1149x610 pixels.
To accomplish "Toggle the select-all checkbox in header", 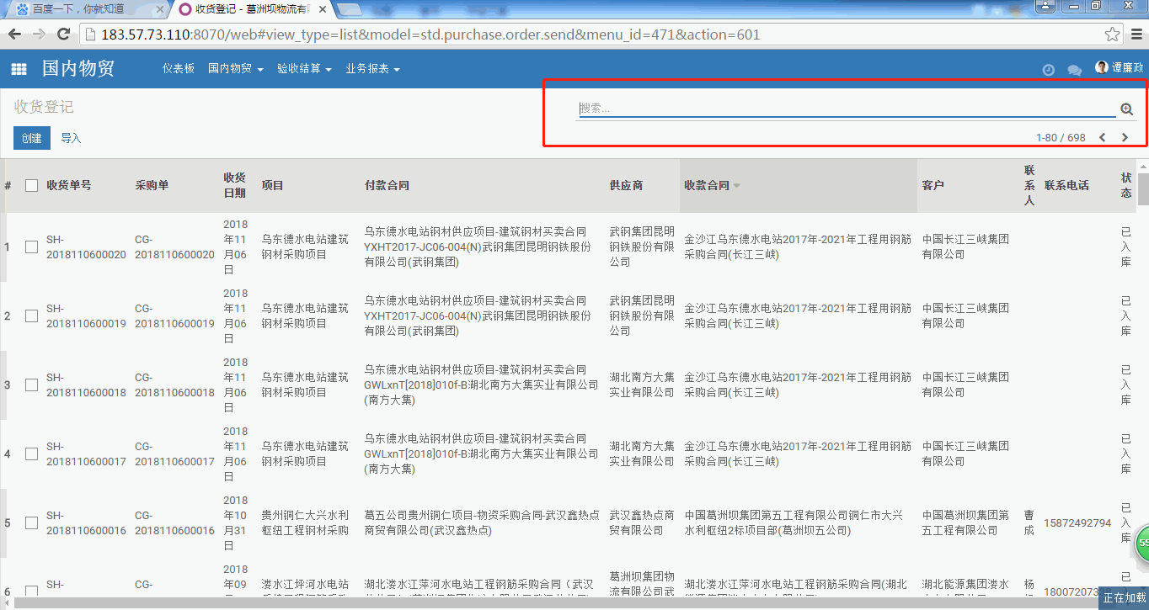I will click(x=31, y=185).
